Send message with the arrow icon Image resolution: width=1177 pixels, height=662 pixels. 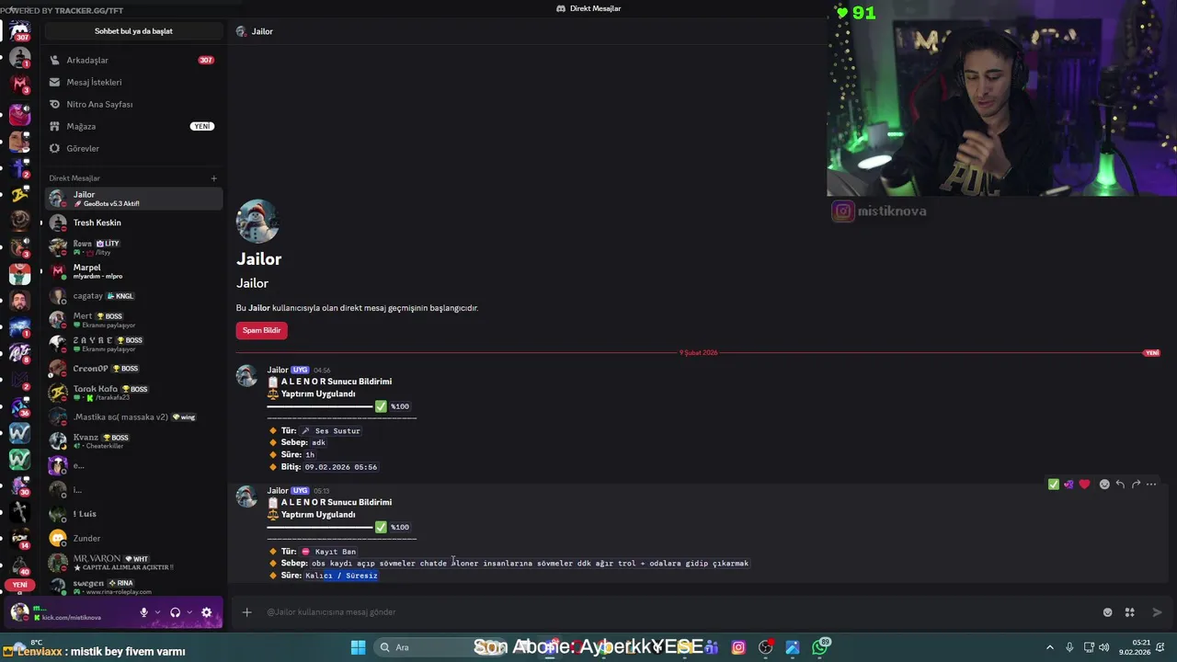1157,612
